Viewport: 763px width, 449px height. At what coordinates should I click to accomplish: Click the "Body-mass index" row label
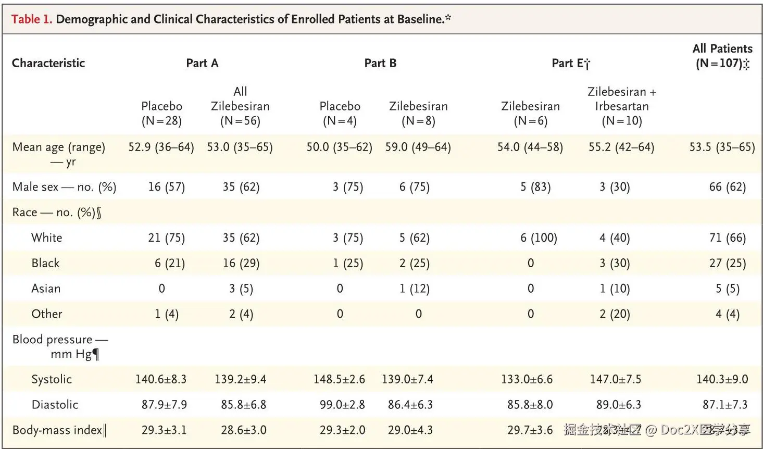pyautogui.click(x=59, y=430)
